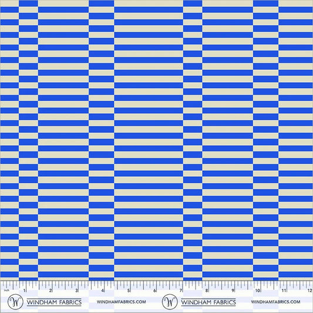Select the ruler number 8 label

pos(207,291)
